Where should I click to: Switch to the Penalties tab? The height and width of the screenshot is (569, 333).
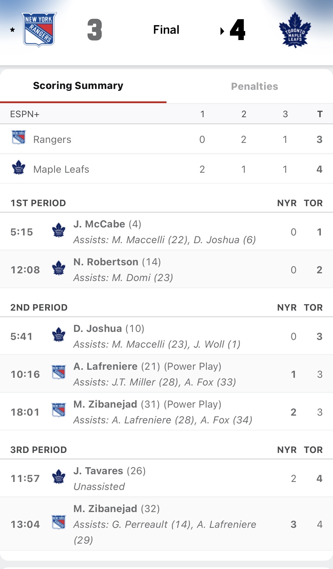click(254, 86)
